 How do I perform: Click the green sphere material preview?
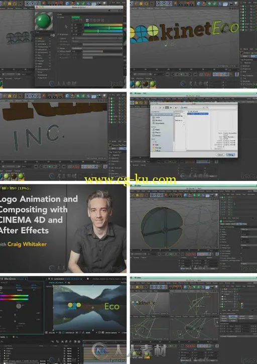point(43,22)
